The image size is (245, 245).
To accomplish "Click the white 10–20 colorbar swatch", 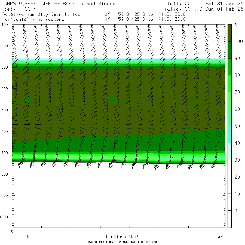I will pos(229,185).
